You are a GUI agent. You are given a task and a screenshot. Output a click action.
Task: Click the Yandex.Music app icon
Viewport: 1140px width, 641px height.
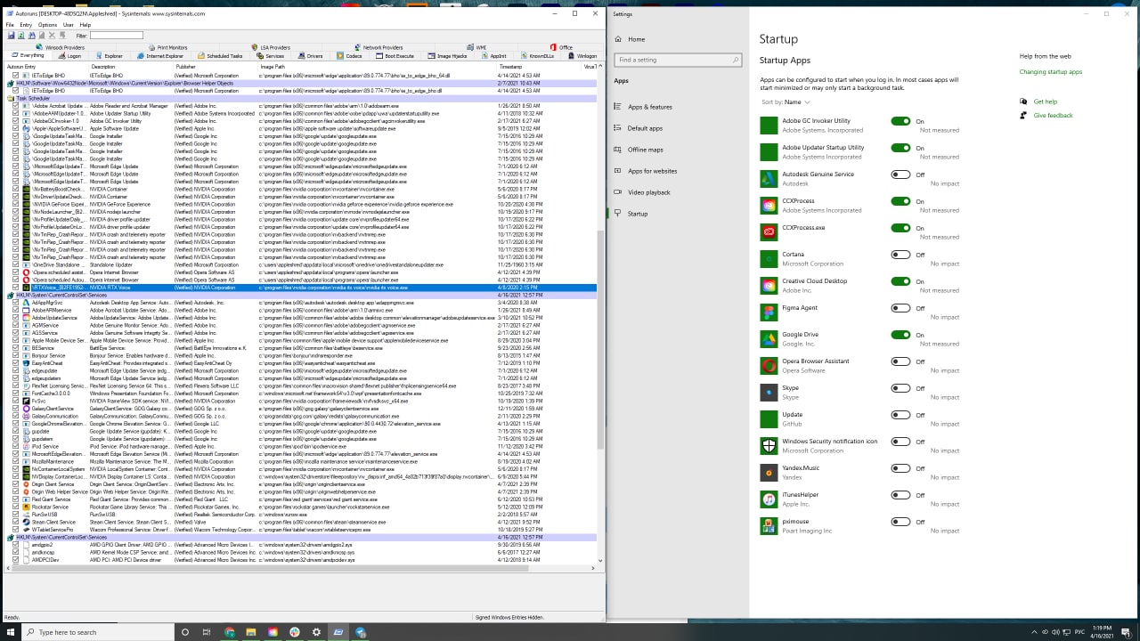click(769, 473)
